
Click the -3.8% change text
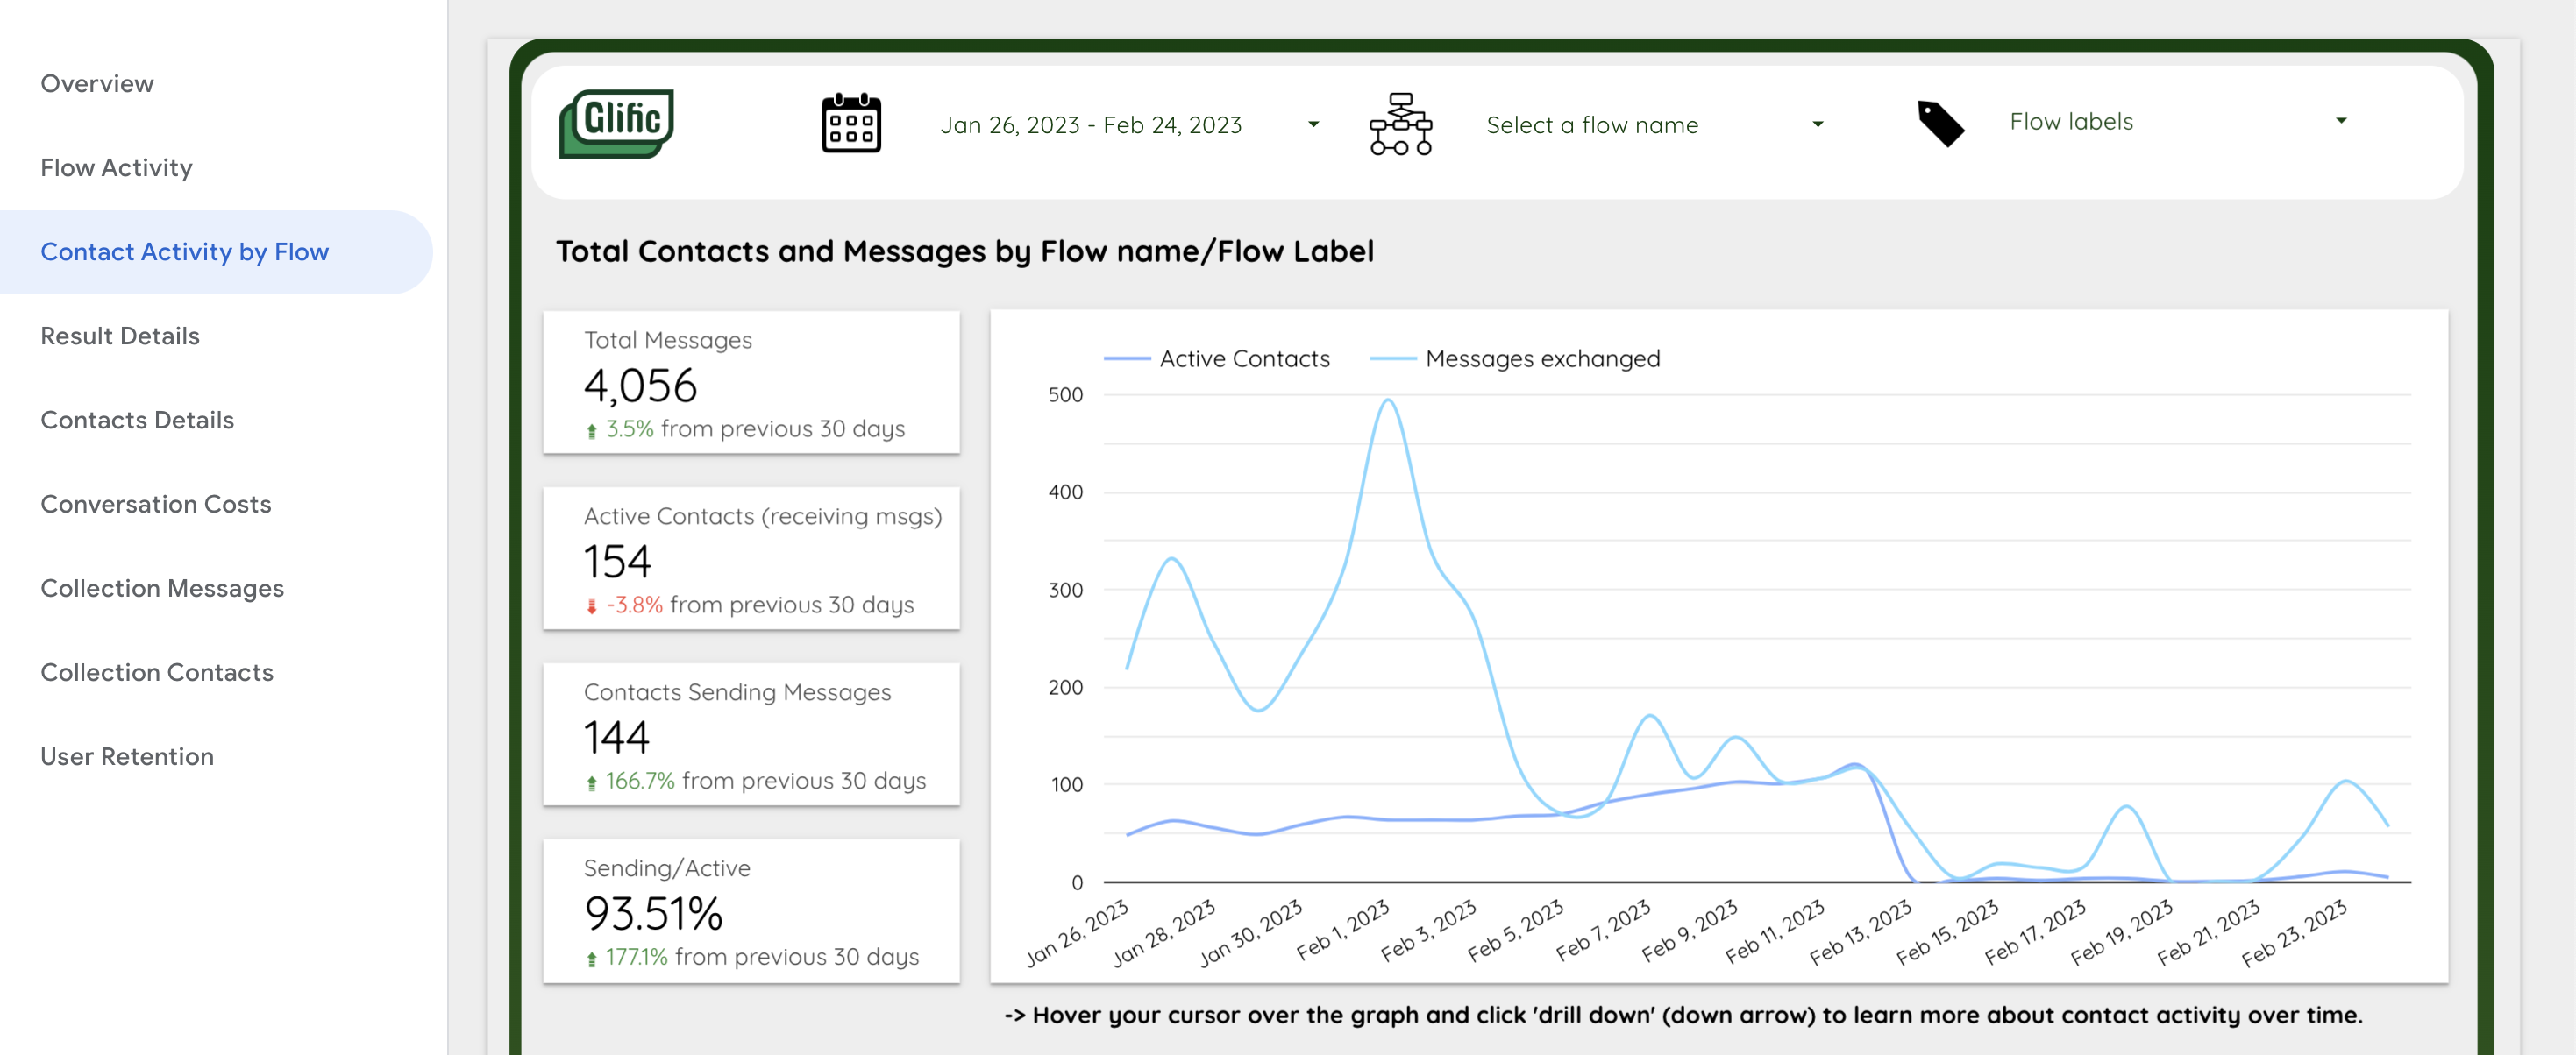(634, 605)
